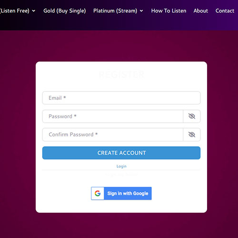Focus the Email input field
This screenshot has width=238, height=238.
click(x=121, y=98)
